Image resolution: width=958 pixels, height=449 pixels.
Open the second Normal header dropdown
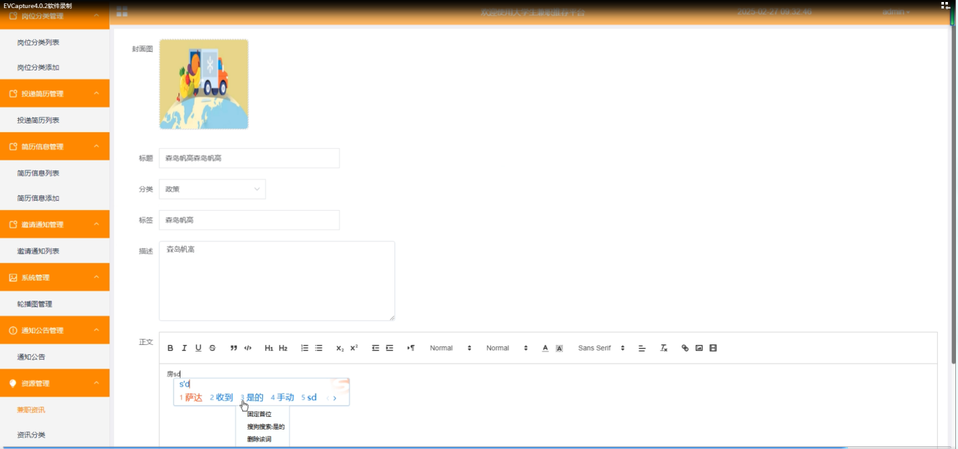click(507, 348)
